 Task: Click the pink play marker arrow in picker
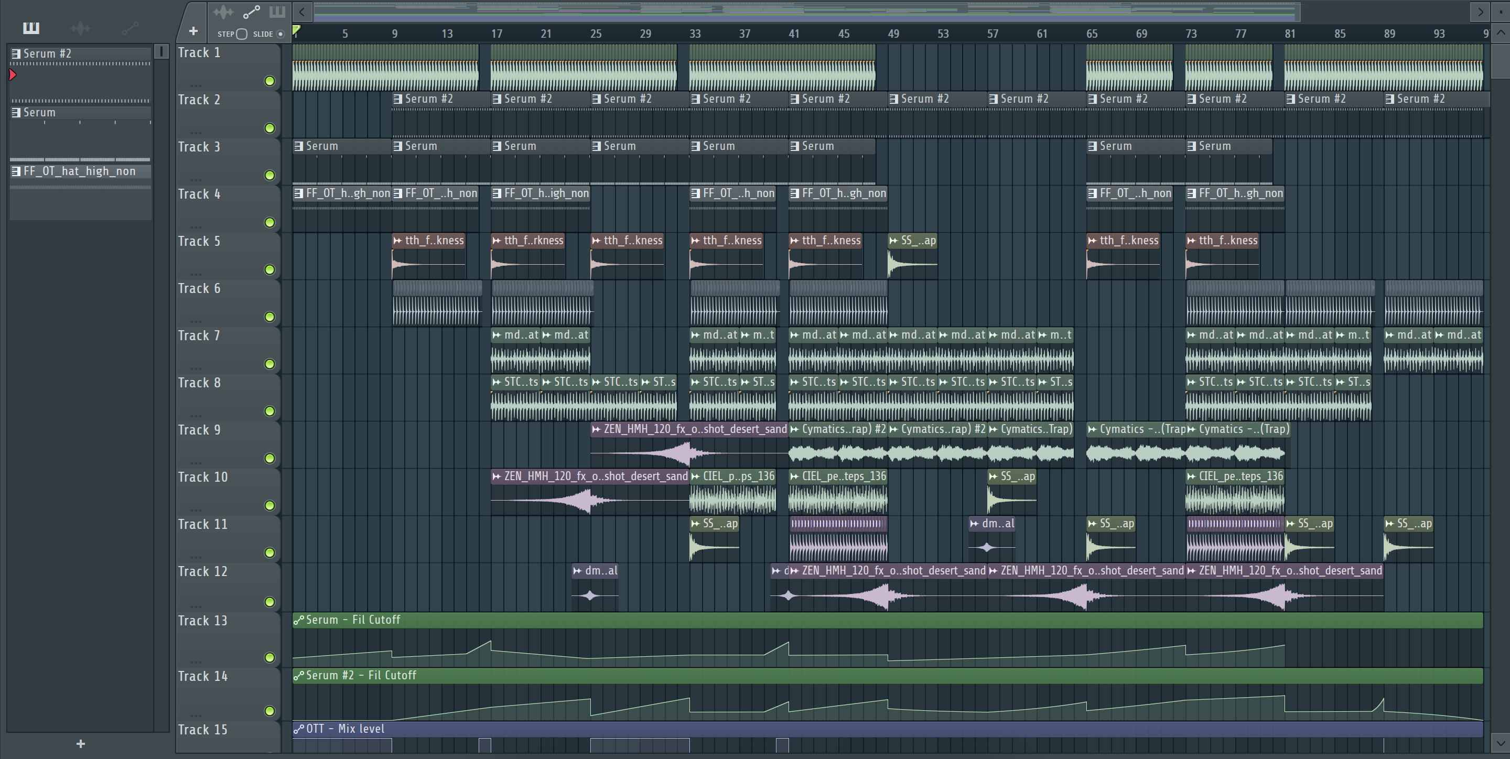13,74
